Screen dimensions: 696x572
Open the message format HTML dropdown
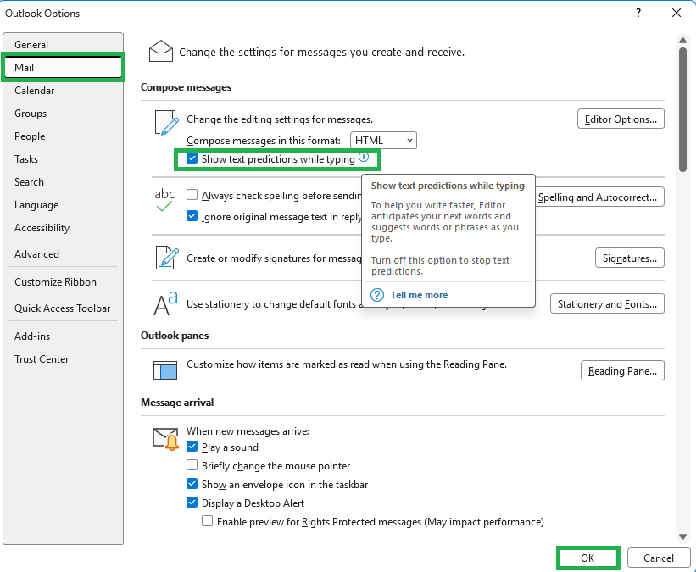pyautogui.click(x=383, y=140)
